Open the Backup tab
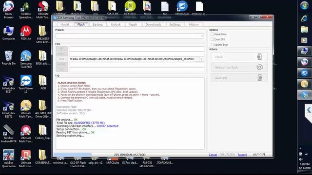 click(x=97, y=24)
